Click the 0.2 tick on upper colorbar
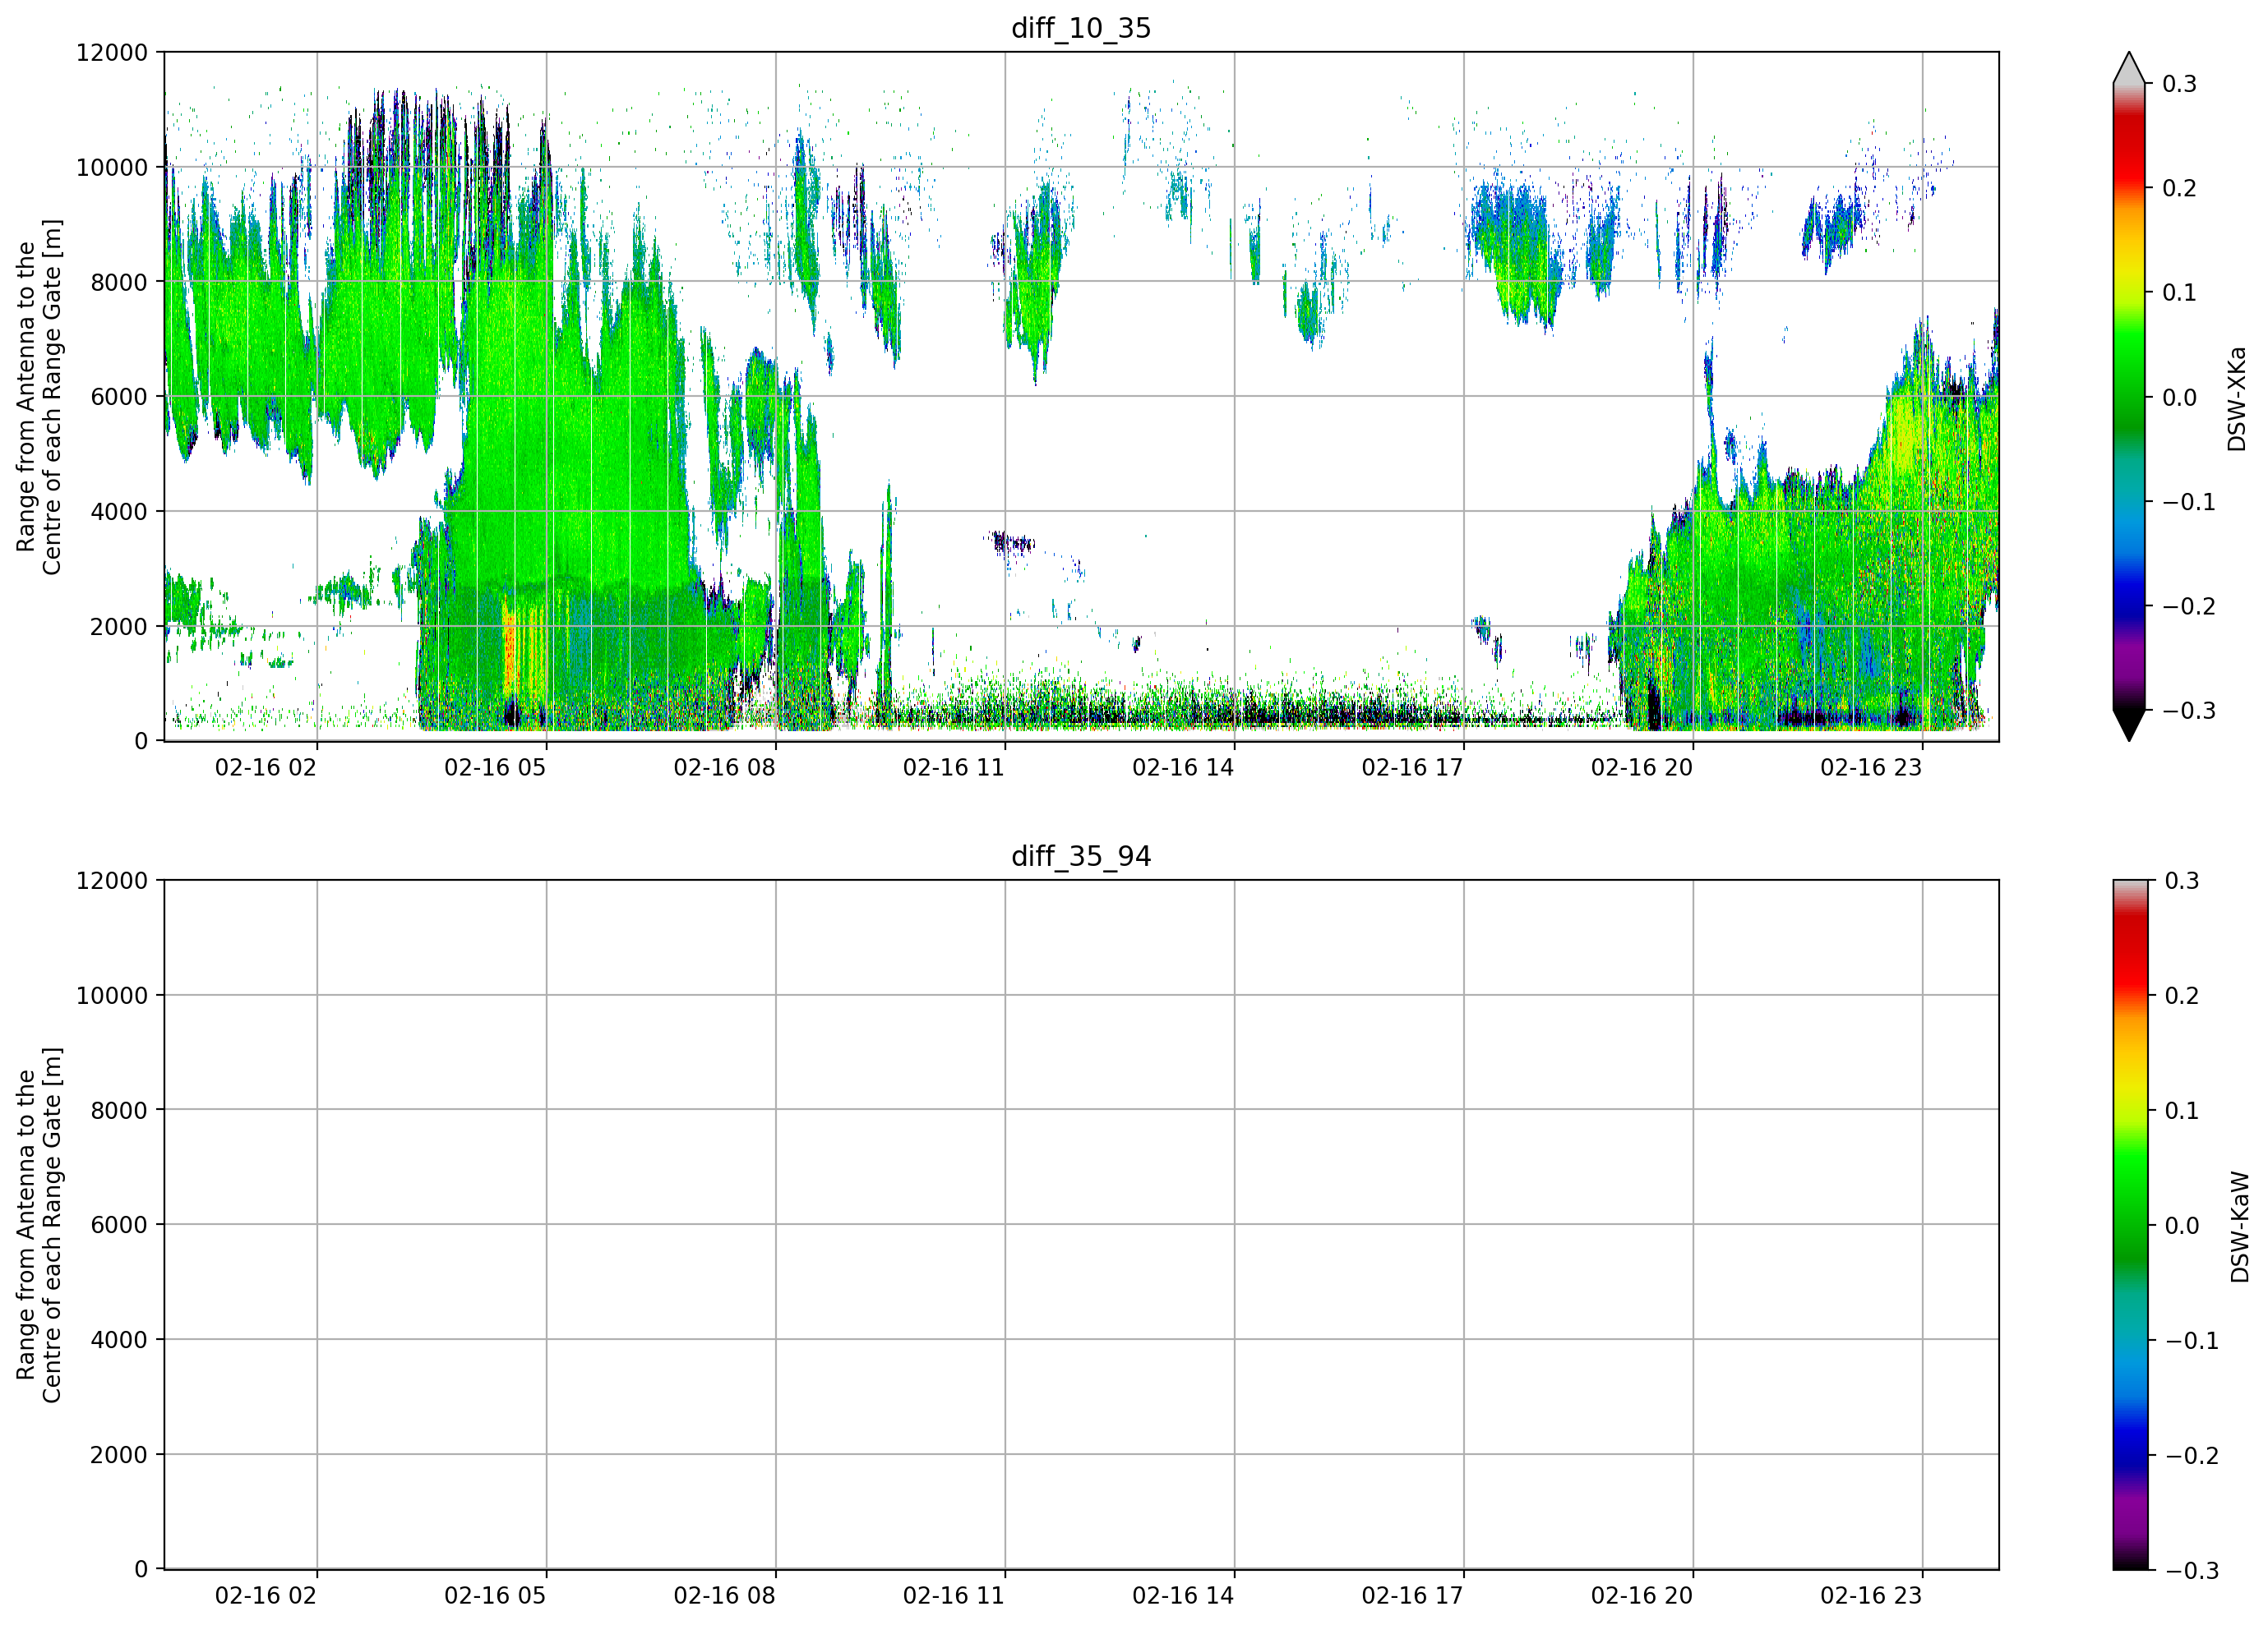The image size is (2268, 1625). coord(2179,188)
